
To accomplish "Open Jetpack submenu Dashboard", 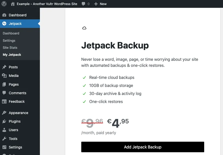I will pos(11,33).
